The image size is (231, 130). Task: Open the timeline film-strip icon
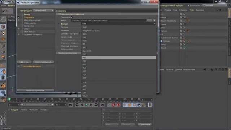click(x=150, y=105)
